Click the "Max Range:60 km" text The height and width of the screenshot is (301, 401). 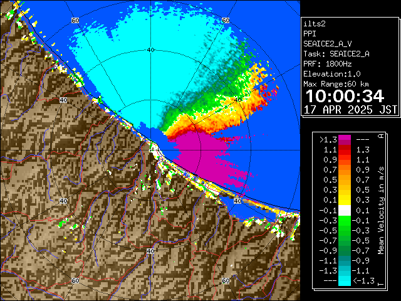click(x=336, y=84)
